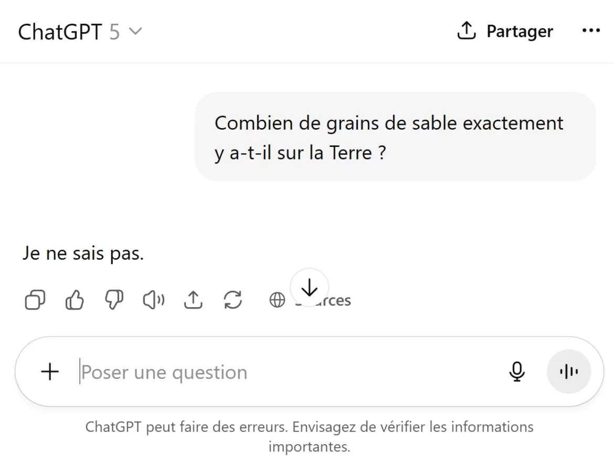
Task: Give a thumbs down to the response
Action: pos(113,300)
